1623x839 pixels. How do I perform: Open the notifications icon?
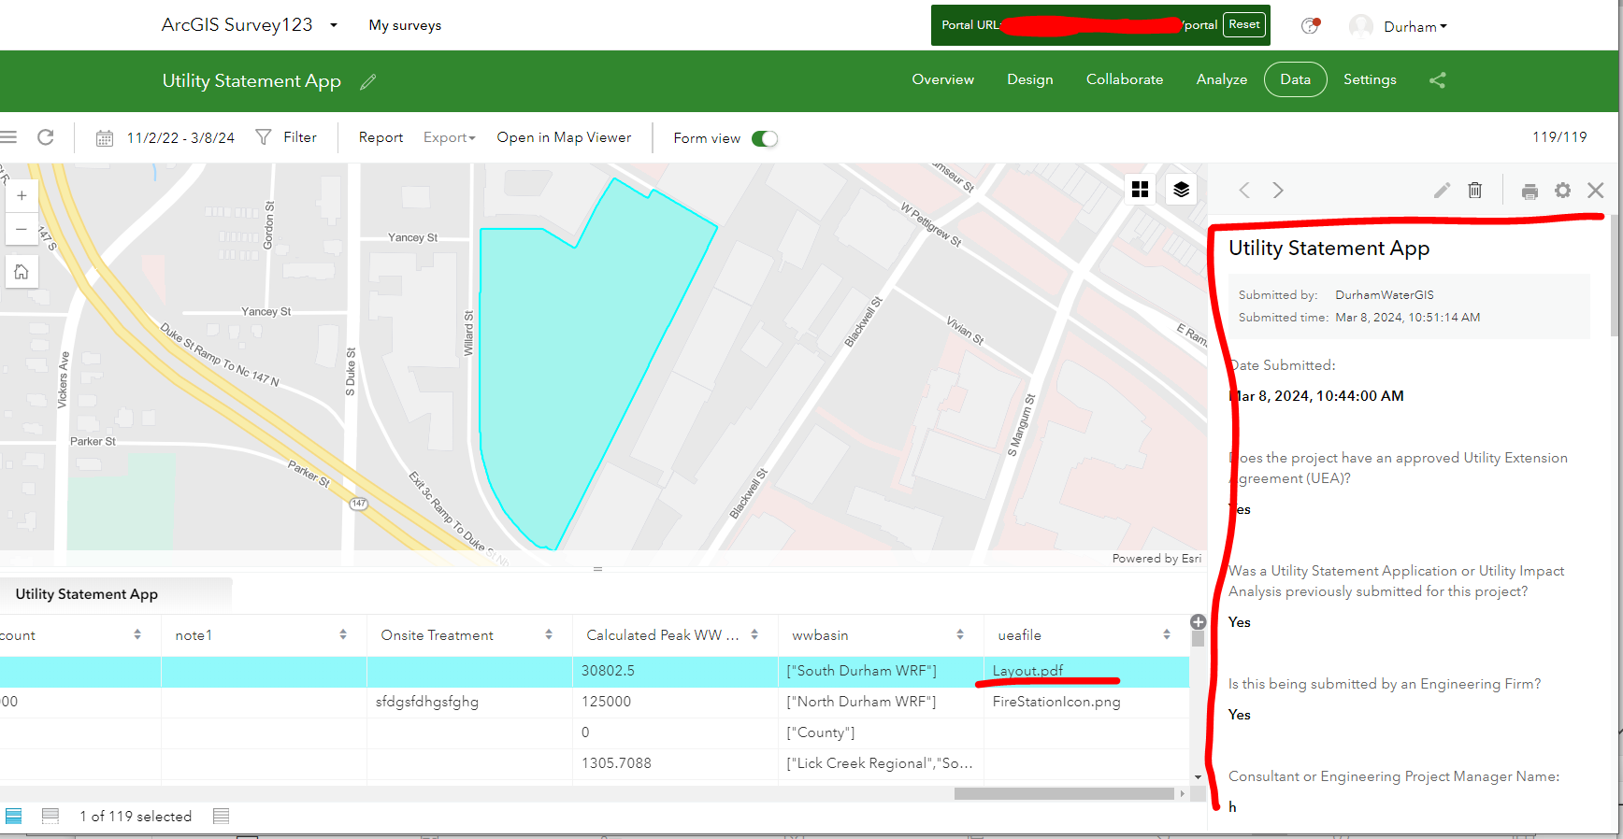click(1311, 25)
